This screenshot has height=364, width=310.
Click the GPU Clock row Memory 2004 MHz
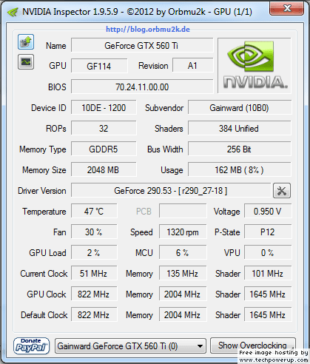pos(183,294)
